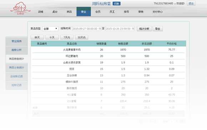Click the start date field 2015-09-27 00:00:00
The image size is (207, 130).
[x=86, y=28]
